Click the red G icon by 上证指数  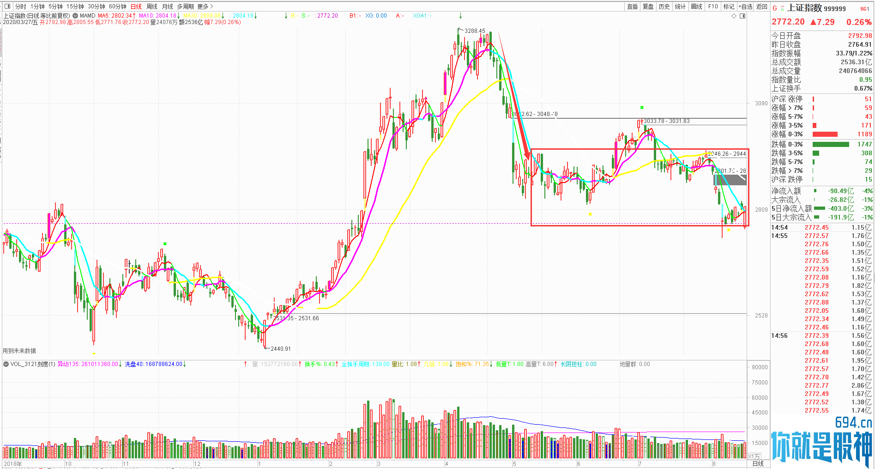pyautogui.click(x=775, y=8)
